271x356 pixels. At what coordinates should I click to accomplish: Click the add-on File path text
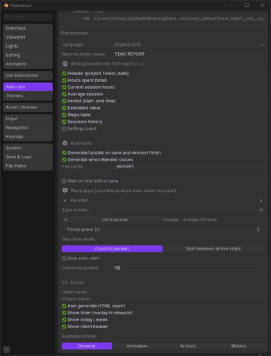179,19
